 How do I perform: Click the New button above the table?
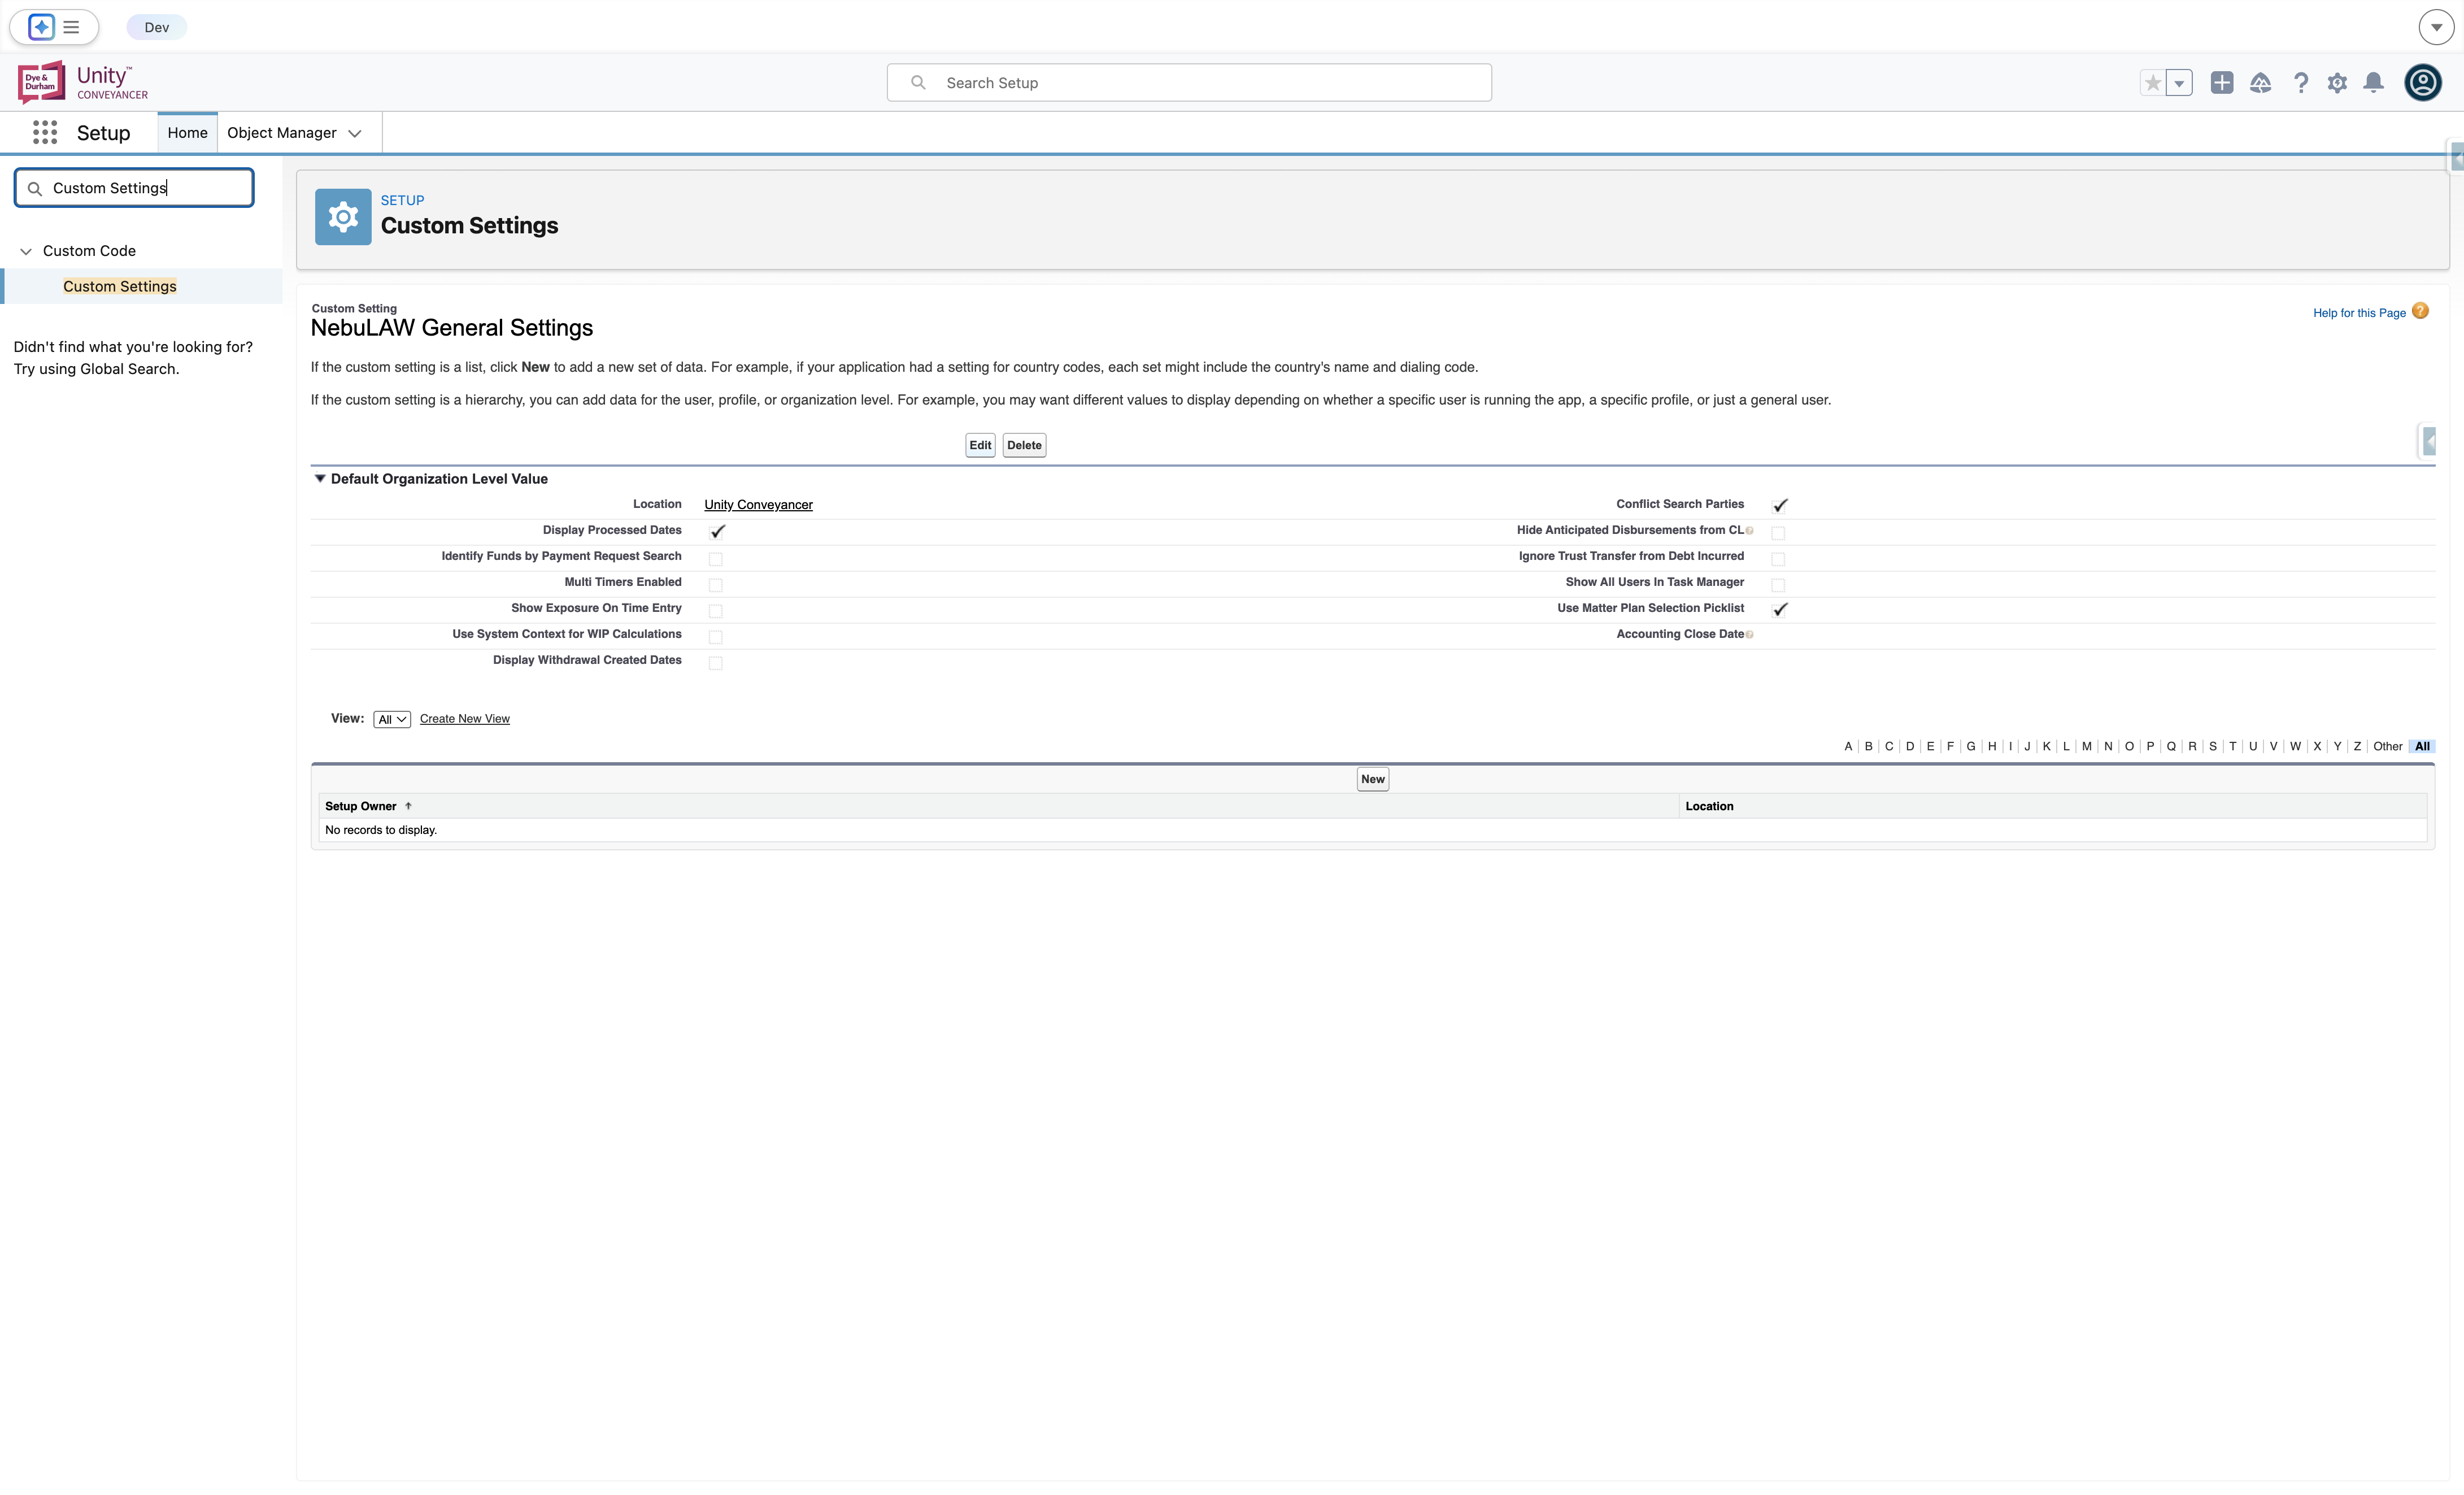(x=1373, y=779)
